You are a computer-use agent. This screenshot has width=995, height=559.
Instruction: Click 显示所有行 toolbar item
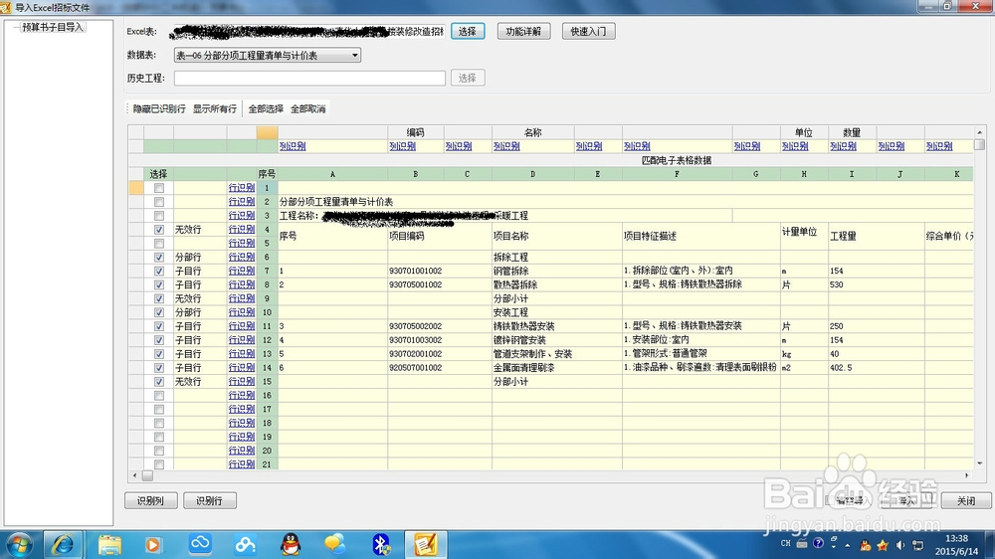tap(215, 109)
